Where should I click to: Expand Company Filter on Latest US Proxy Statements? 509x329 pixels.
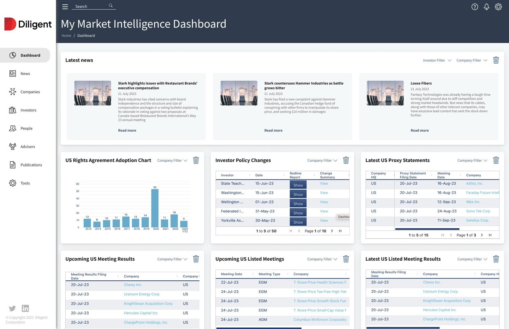pos(472,161)
